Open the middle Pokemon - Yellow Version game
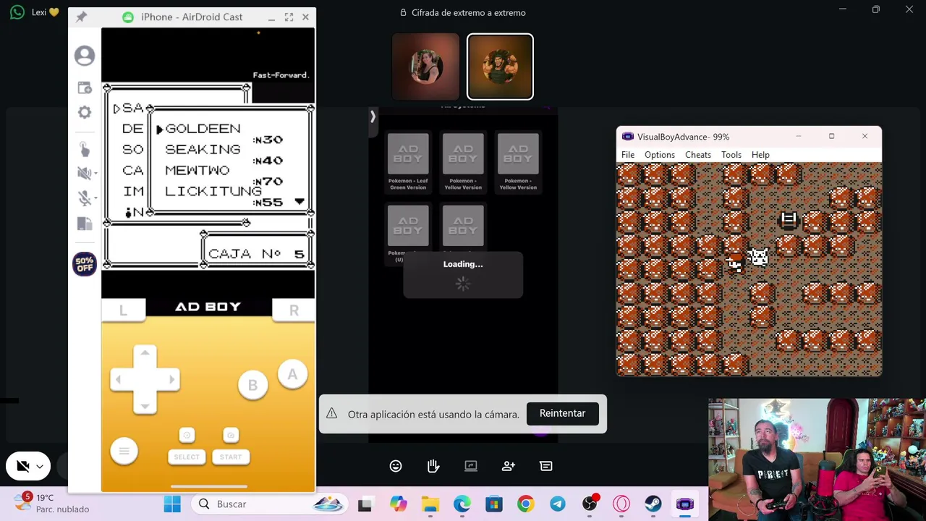The width and height of the screenshot is (926, 521). [x=463, y=163]
